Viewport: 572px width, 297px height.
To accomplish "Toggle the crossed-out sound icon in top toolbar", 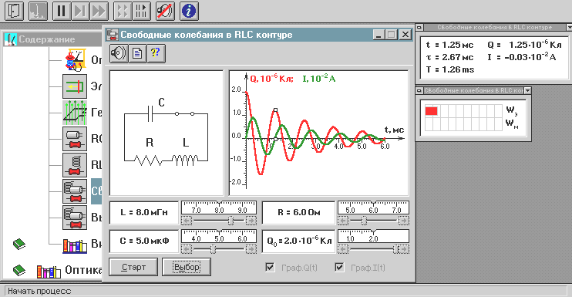I will point(165,11).
